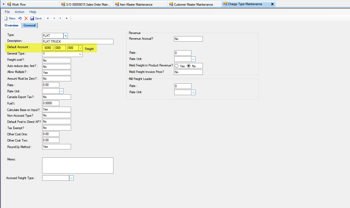Click the red X delete icon
The width and height of the screenshot is (350, 208).
pos(26,18)
